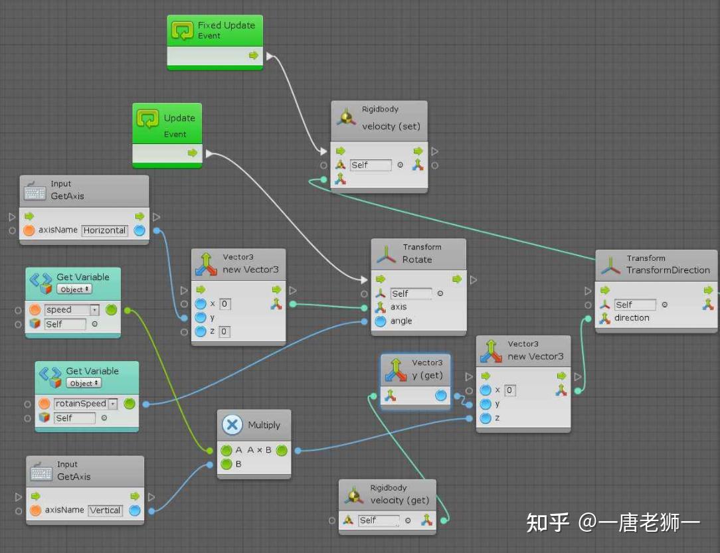The height and width of the screenshot is (553, 720).
Task: Click the Self field on the Rotate node
Action: (410, 293)
